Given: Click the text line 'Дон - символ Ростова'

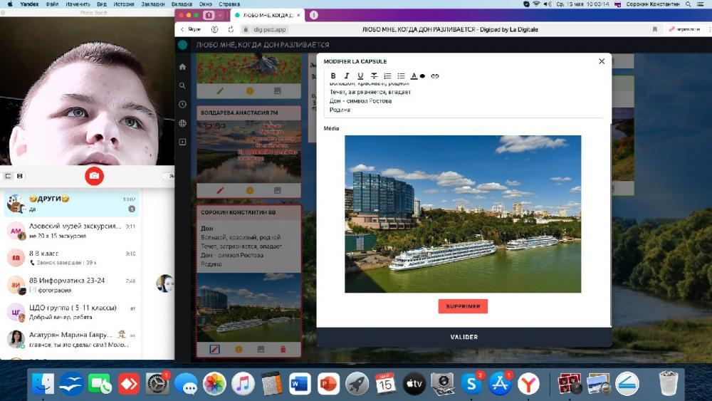Looking at the screenshot, I should click(360, 101).
